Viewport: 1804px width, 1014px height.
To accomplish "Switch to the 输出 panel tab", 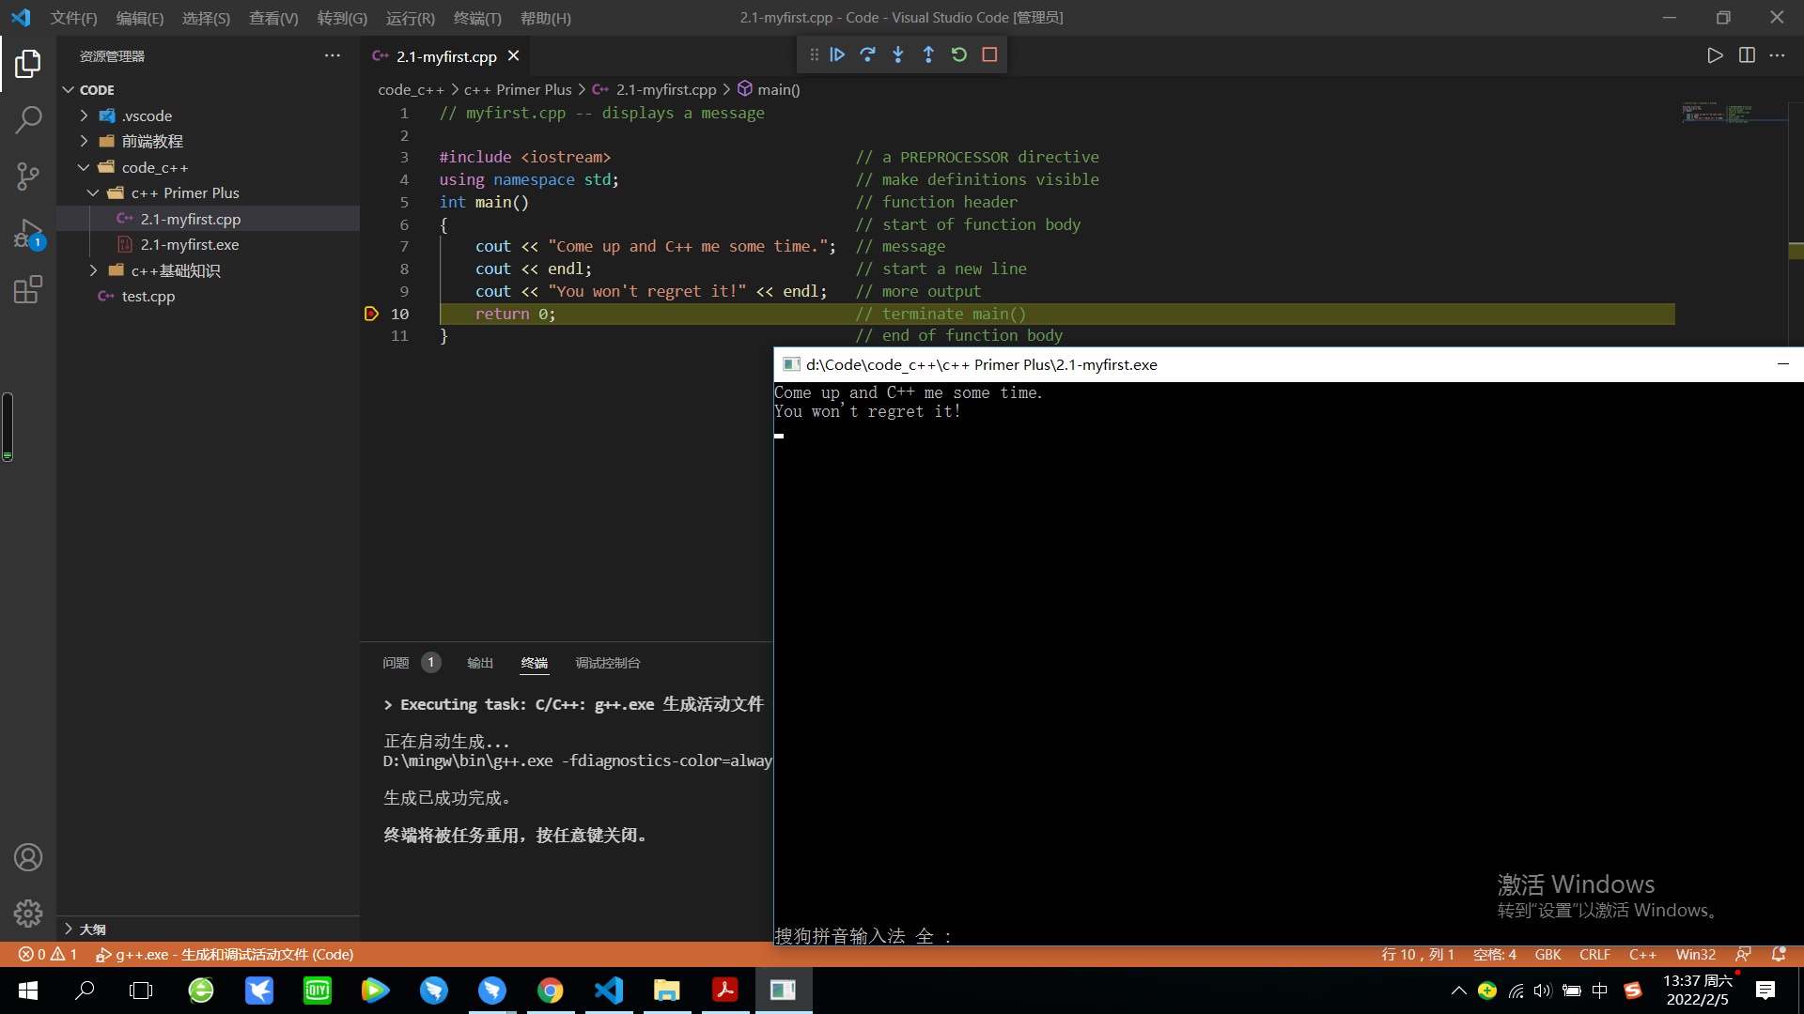I will click(480, 663).
